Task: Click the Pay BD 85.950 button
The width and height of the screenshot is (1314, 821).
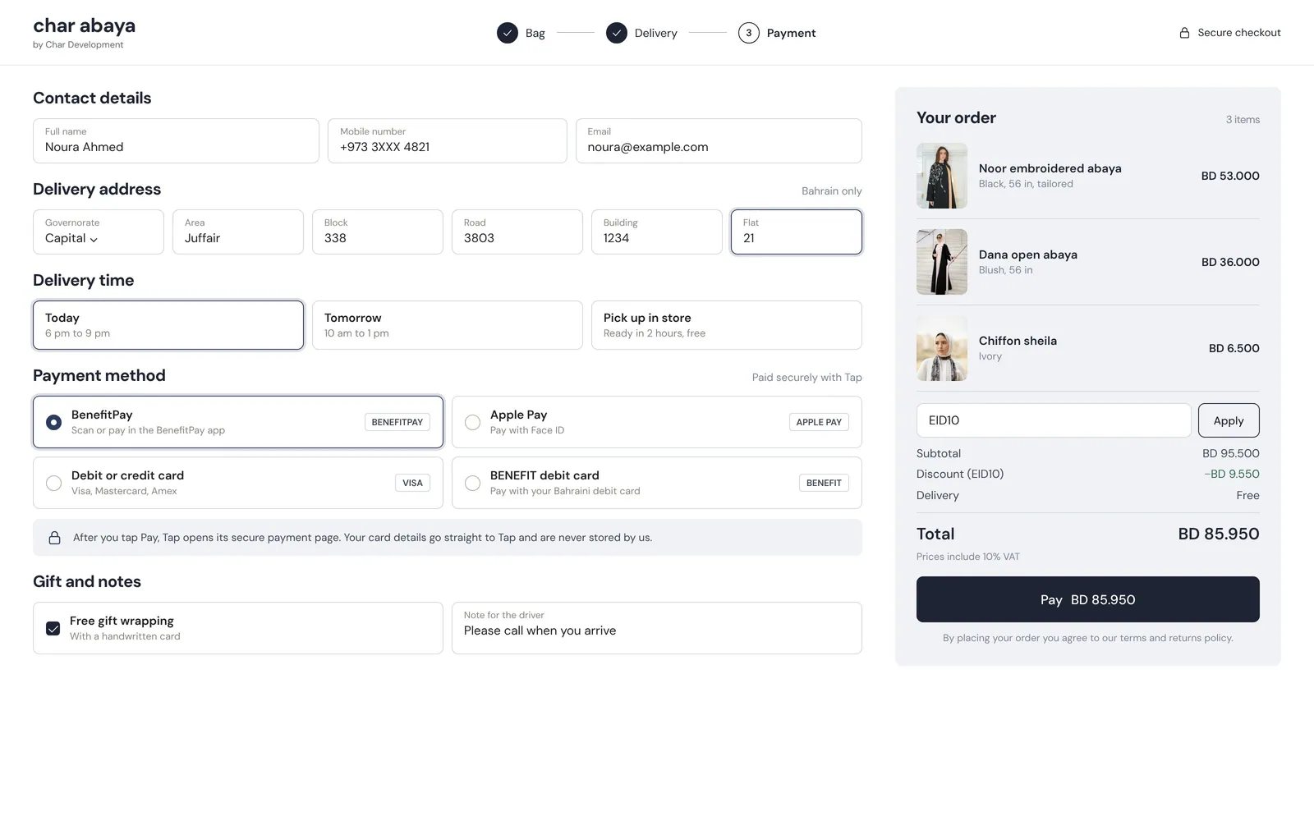Action: [x=1088, y=599]
